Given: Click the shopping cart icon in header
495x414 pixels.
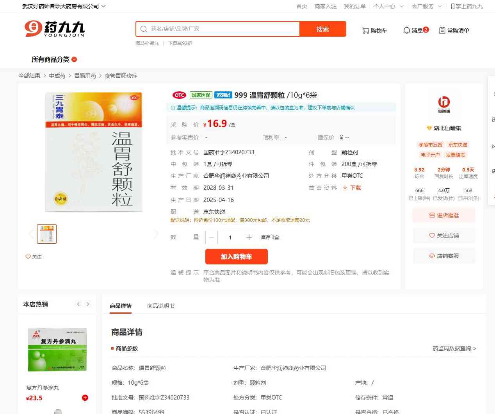Looking at the screenshot, I should tap(366, 30).
